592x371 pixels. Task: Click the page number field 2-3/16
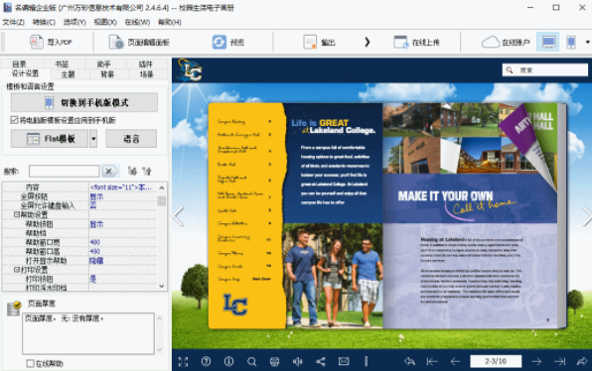(496, 361)
